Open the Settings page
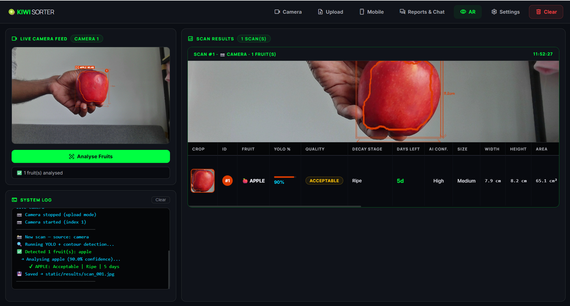Viewport: 570px width, 306px height. [x=505, y=12]
